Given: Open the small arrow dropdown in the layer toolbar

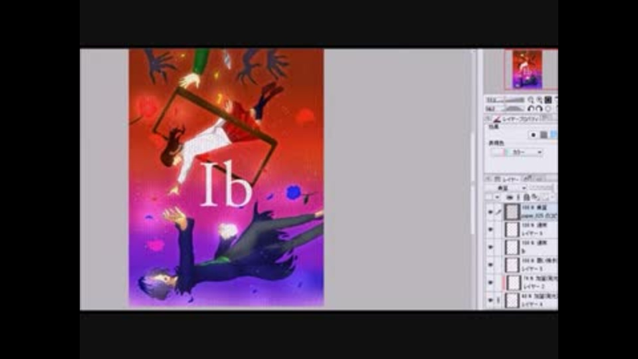Looking at the screenshot, I should click(x=497, y=197).
